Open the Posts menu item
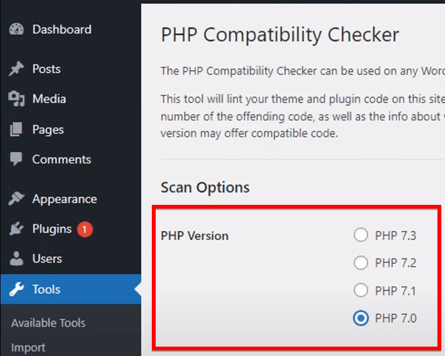Screen dimensions: 445x356 click(46, 69)
